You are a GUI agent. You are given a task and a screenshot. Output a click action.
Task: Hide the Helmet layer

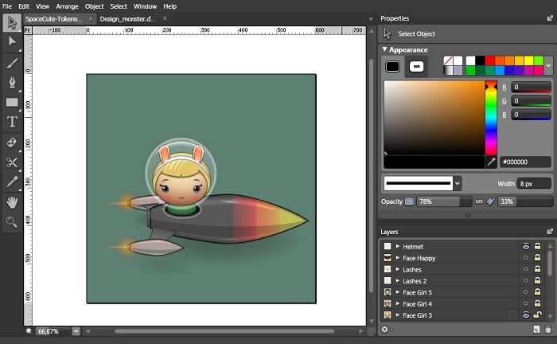(x=526, y=246)
